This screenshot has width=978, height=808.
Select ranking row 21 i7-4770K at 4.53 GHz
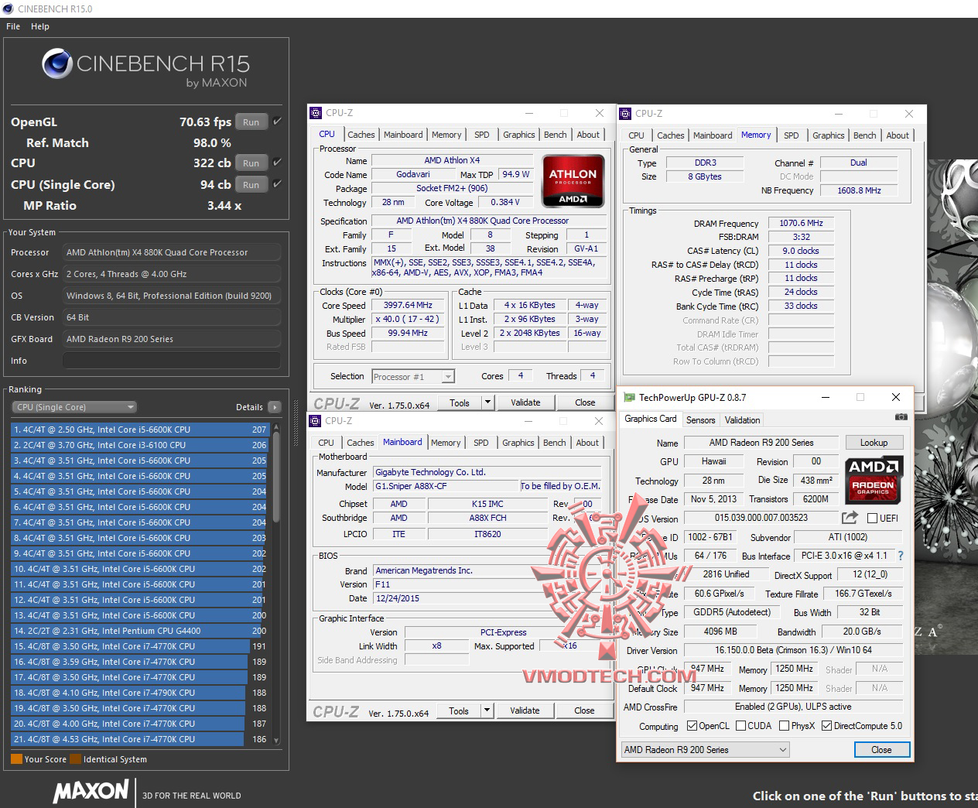click(140, 739)
